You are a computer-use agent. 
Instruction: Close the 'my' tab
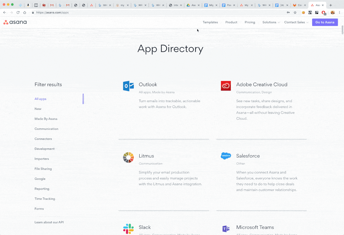[x=128, y=5]
